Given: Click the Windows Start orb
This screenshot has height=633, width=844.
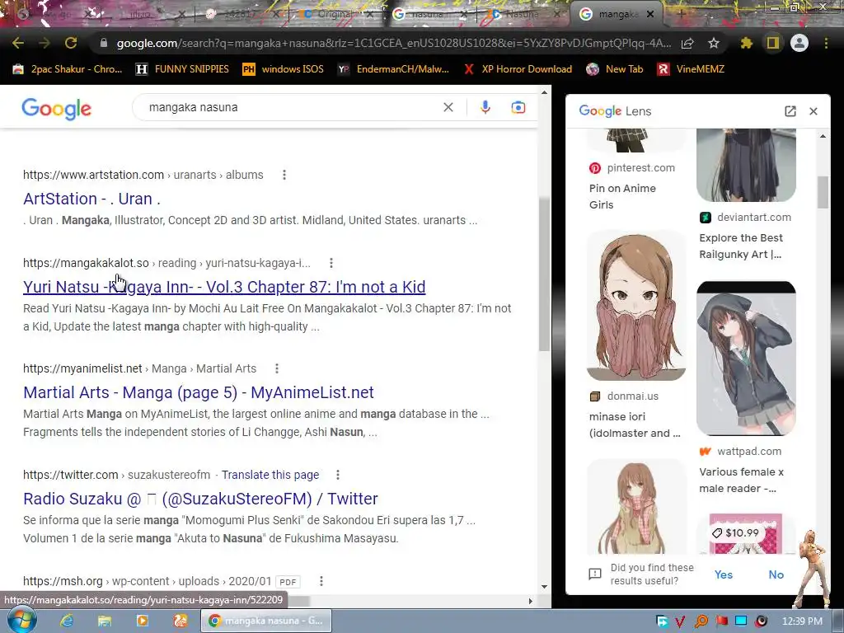Looking at the screenshot, I should 22,620.
